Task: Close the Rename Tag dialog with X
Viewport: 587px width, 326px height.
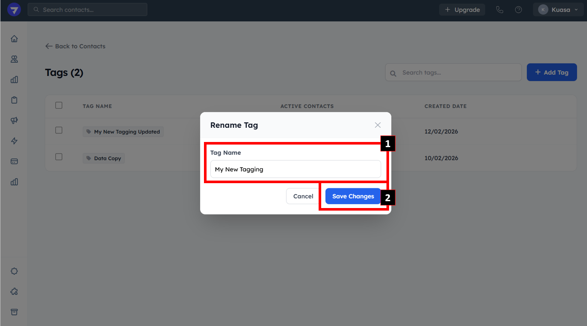Action: click(x=377, y=125)
